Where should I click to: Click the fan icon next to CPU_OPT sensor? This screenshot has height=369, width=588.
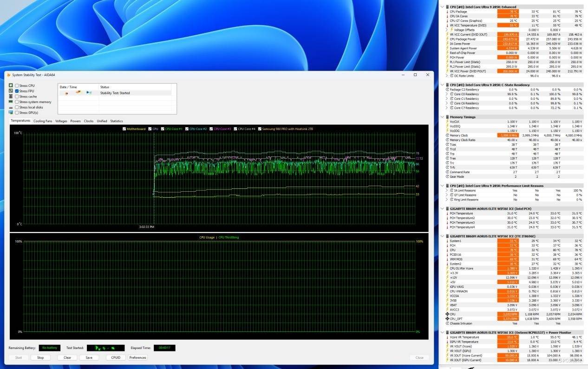[x=447, y=319]
